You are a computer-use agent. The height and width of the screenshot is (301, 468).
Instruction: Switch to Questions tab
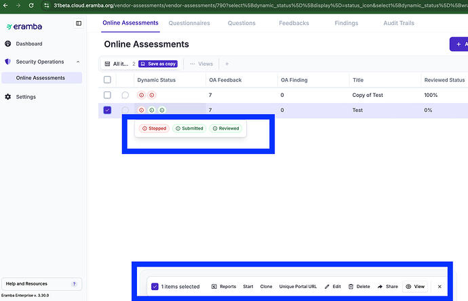click(241, 23)
